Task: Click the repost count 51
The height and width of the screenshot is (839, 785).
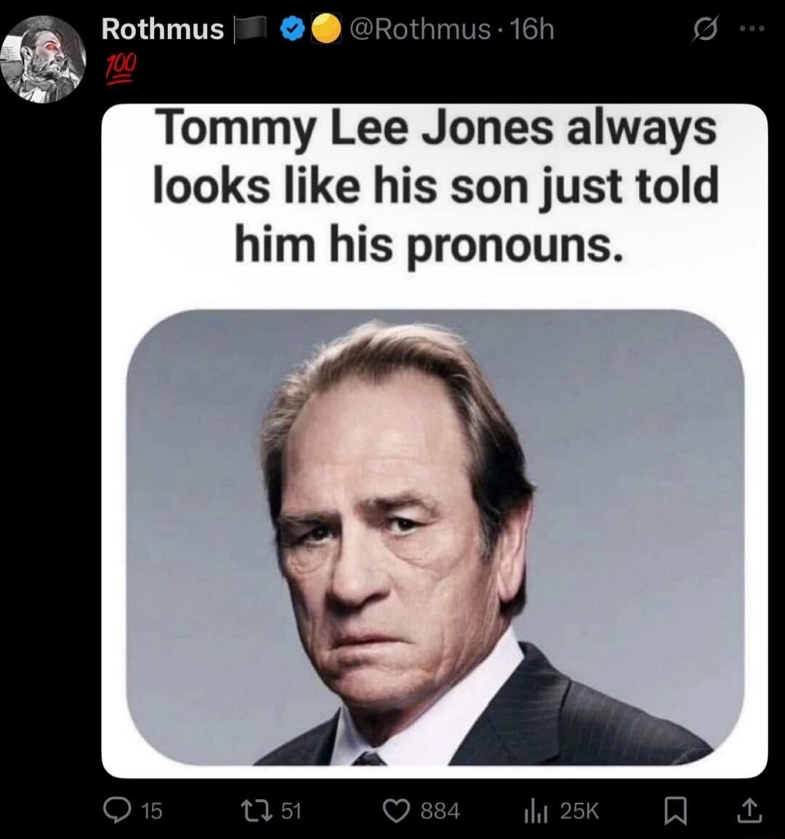Action: pyautogui.click(x=291, y=811)
